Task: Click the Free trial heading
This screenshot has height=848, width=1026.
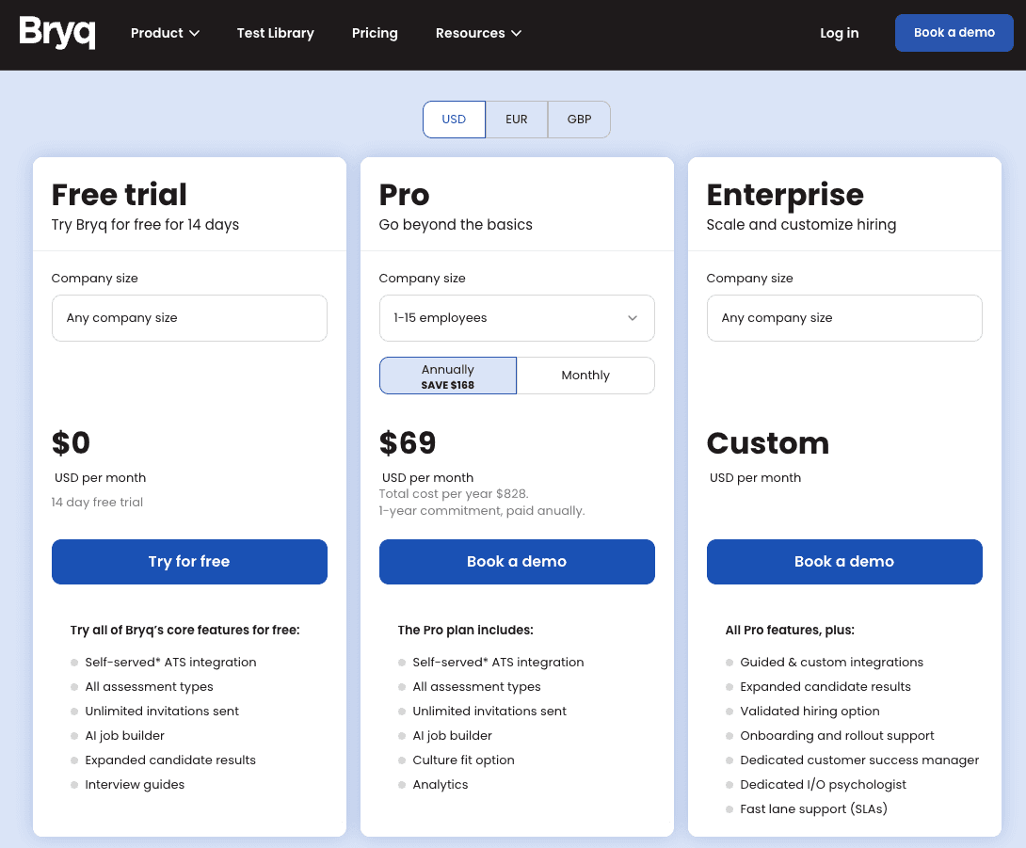Action: click(120, 194)
